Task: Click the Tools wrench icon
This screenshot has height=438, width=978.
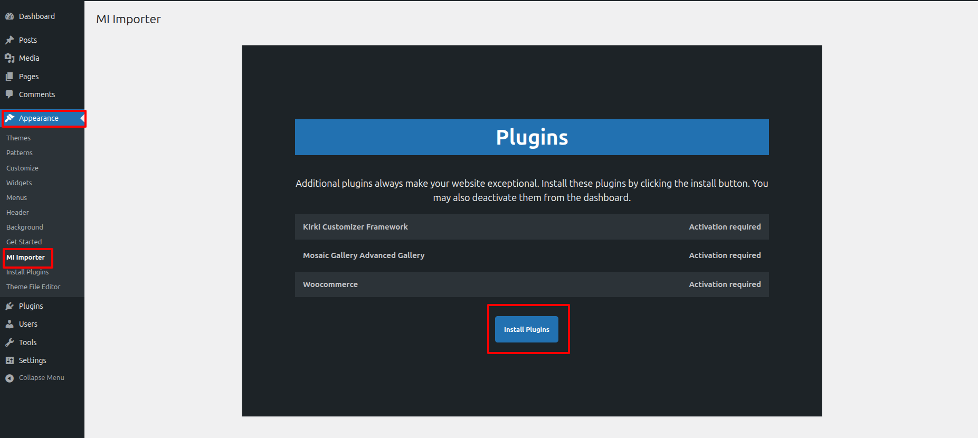Action: pos(10,342)
